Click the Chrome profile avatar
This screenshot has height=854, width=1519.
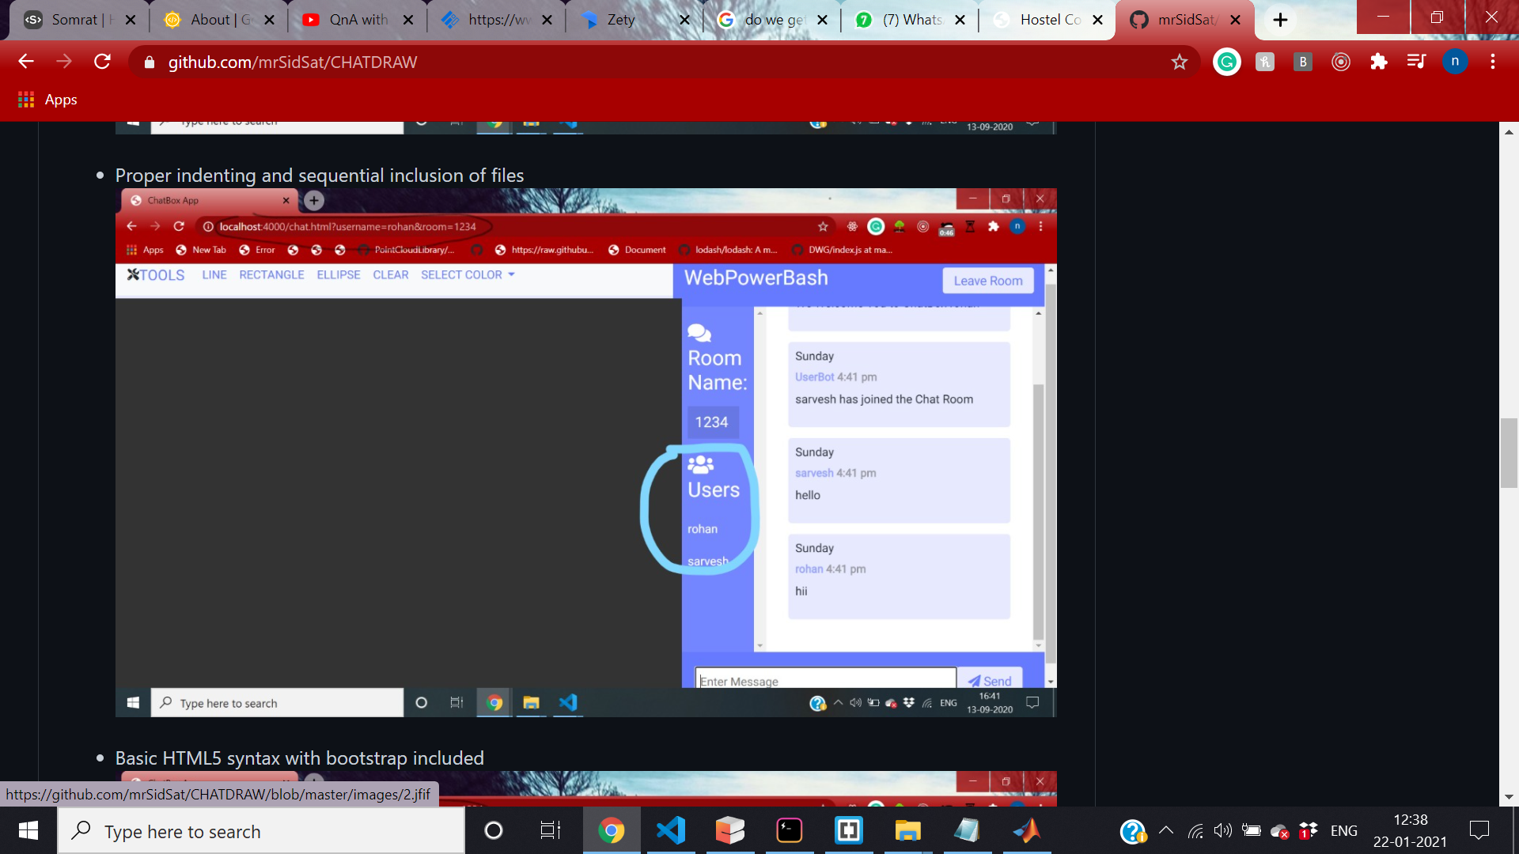(1454, 62)
